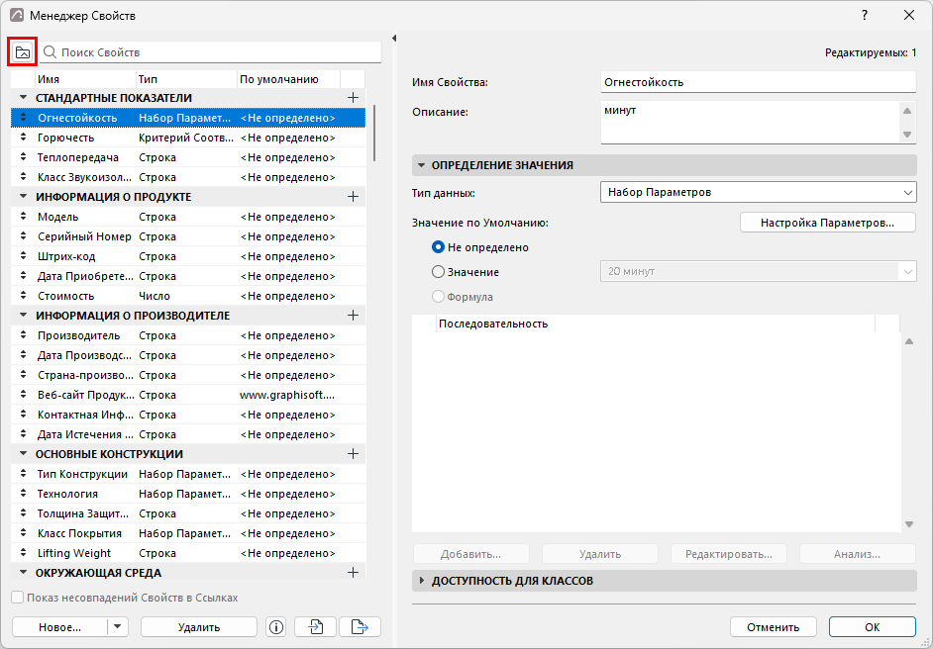
Task: Add property to СТАНДАРТНЫЕ ПОКАЗАТЕЛИ group
Action: pyautogui.click(x=353, y=98)
